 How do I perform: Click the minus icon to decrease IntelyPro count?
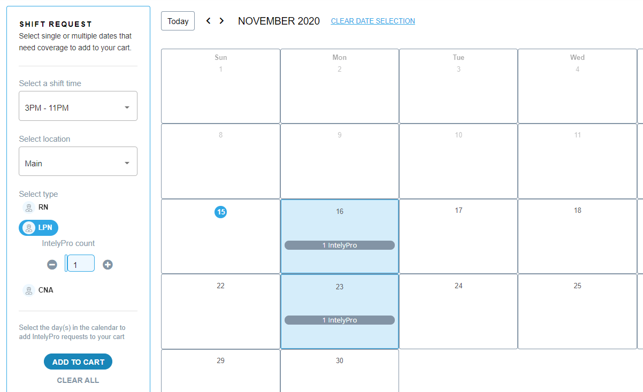click(52, 265)
